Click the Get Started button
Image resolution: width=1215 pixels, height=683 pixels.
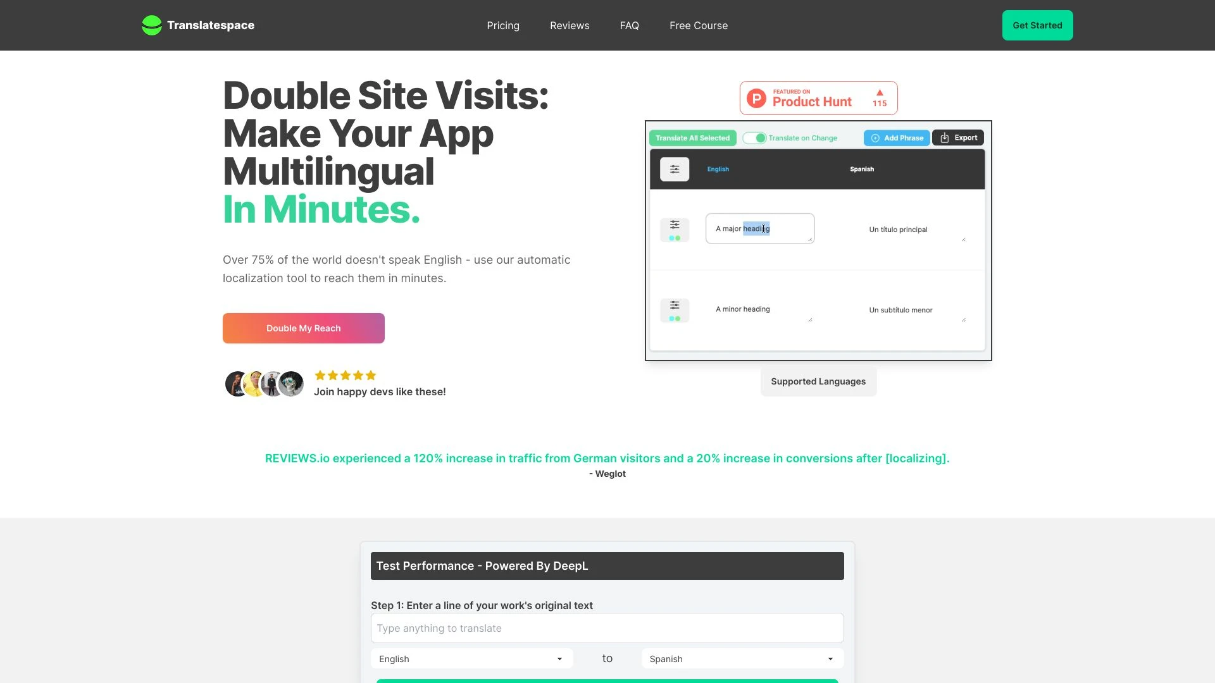click(1037, 25)
